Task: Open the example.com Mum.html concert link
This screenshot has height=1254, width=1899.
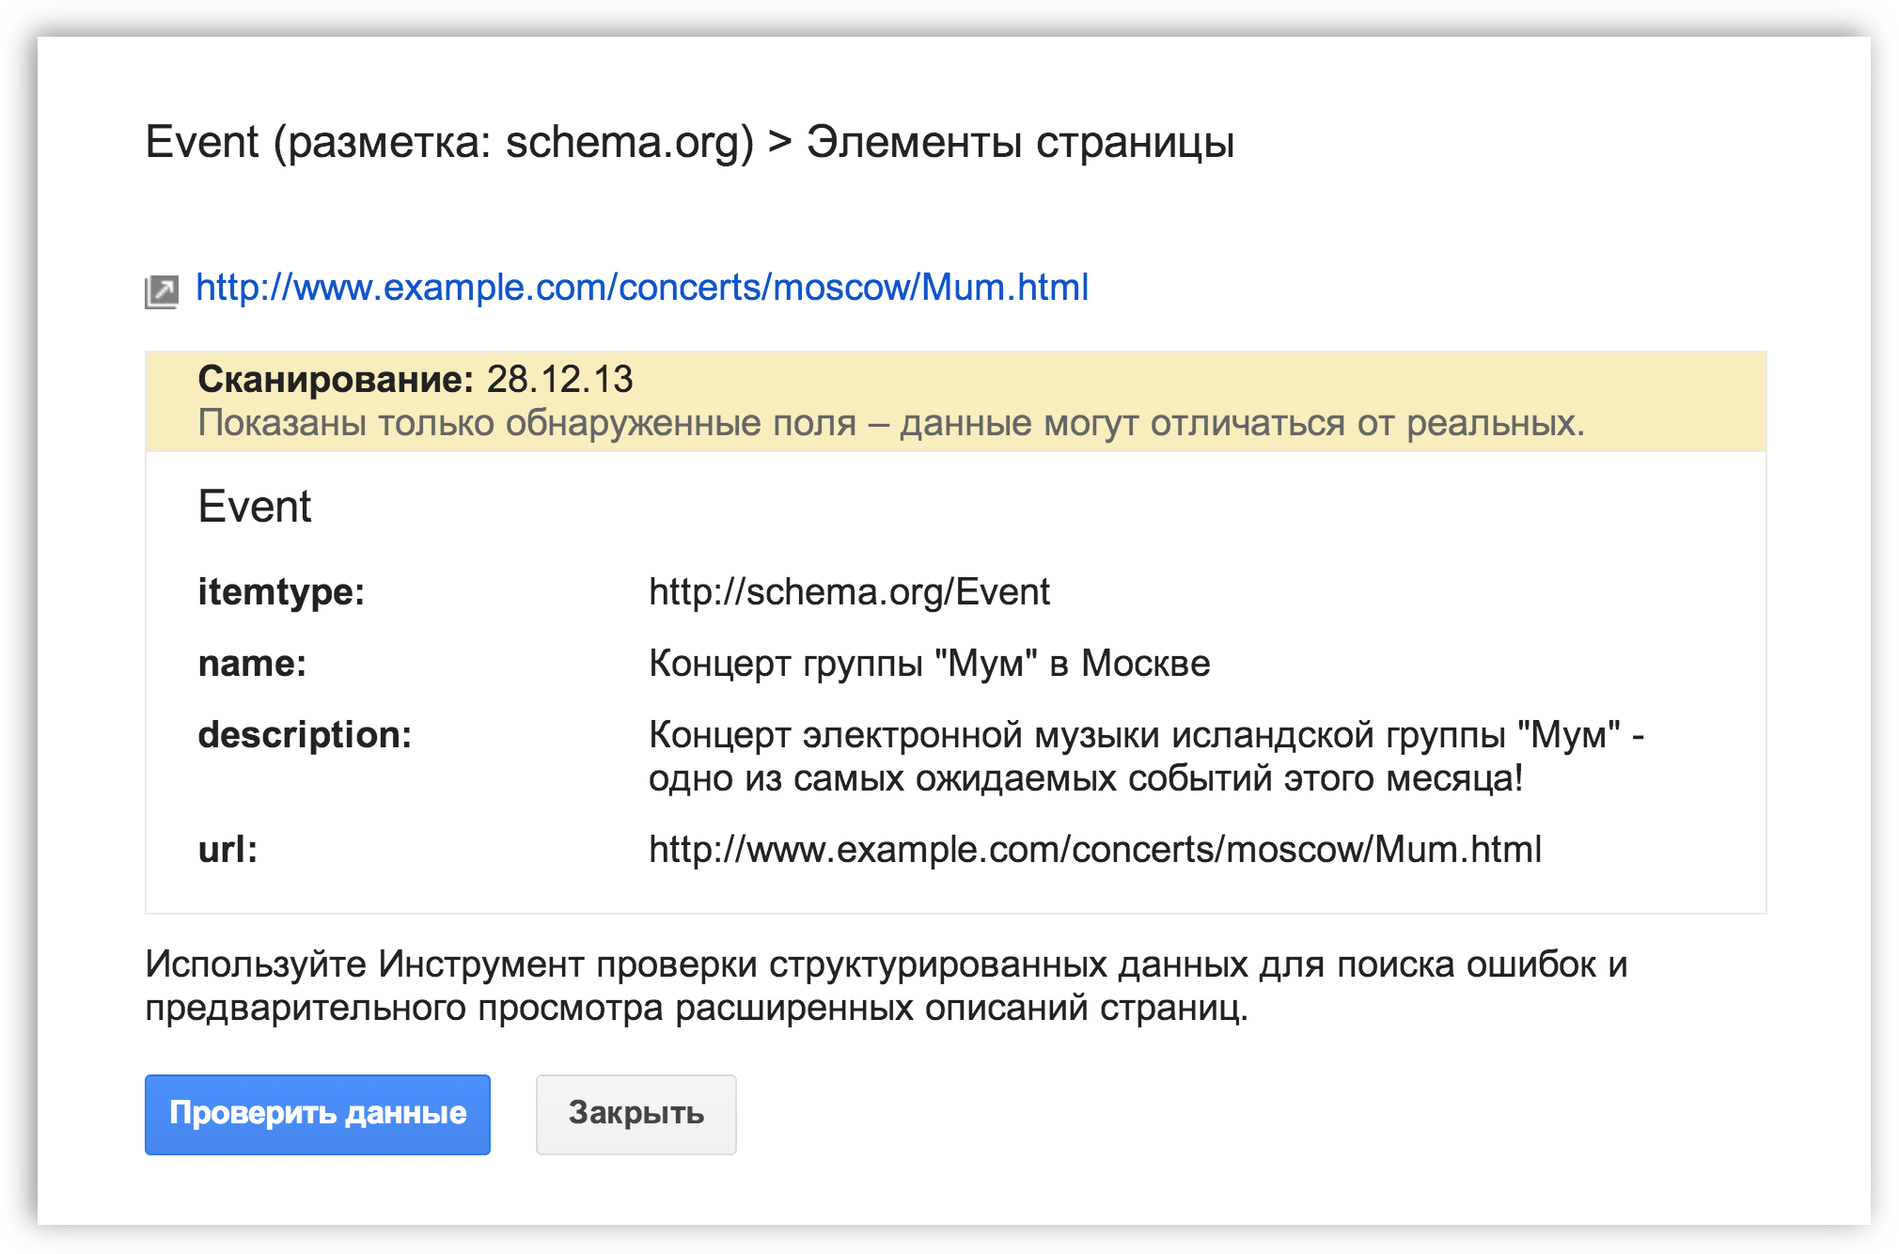Action: [x=642, y=288]
